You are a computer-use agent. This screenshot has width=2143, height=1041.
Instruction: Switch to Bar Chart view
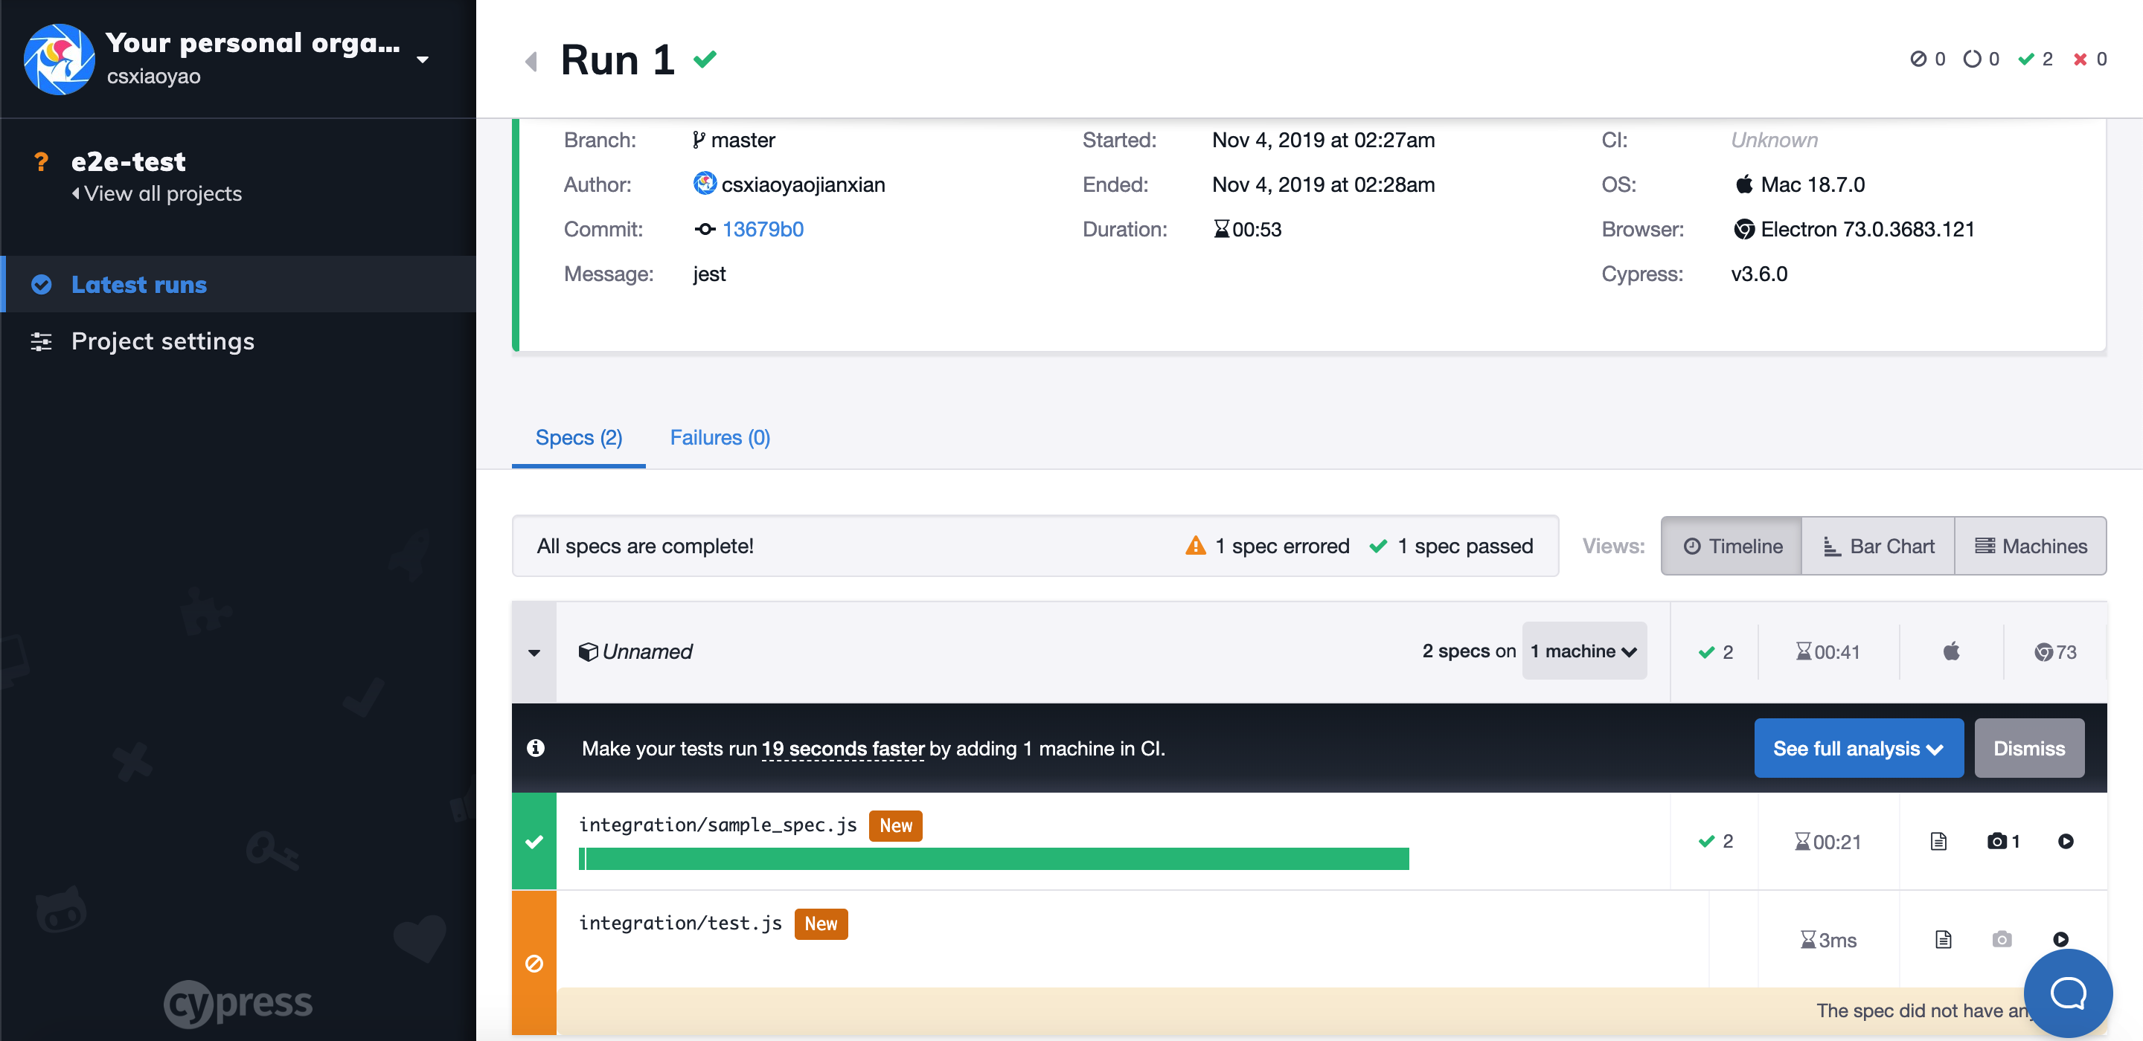1877,547
